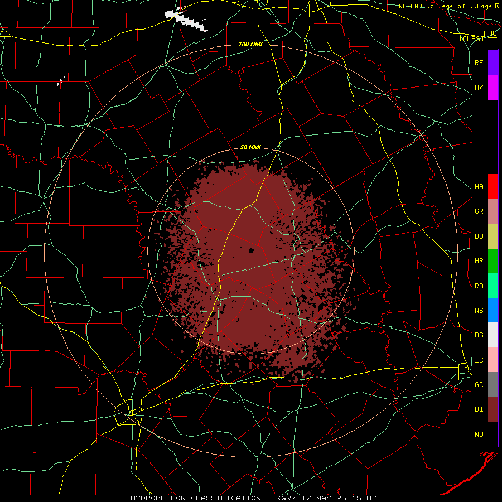This screenshot has height=502, width=502.
Task: Click the red barrier island coastline shape
Action: 469,473
